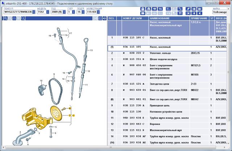Select the Маслоизмерительный щуп row 13
232x151 pixels.
pyautogui.click(x=167, y=131)
